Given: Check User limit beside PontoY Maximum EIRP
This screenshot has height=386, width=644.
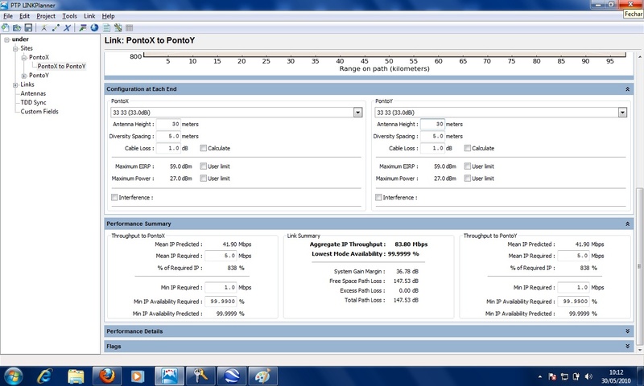Looking at the screenshot, I should 469,166.
